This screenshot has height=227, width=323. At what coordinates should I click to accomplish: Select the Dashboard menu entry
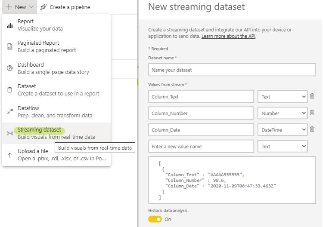pos(56,68)
